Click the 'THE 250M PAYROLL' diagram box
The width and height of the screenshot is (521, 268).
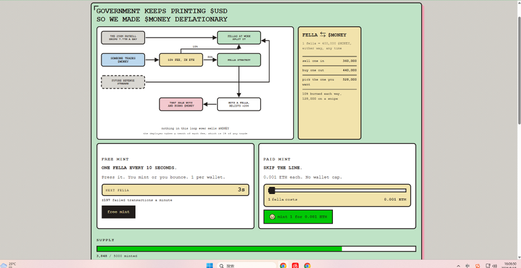coord(123,38)
